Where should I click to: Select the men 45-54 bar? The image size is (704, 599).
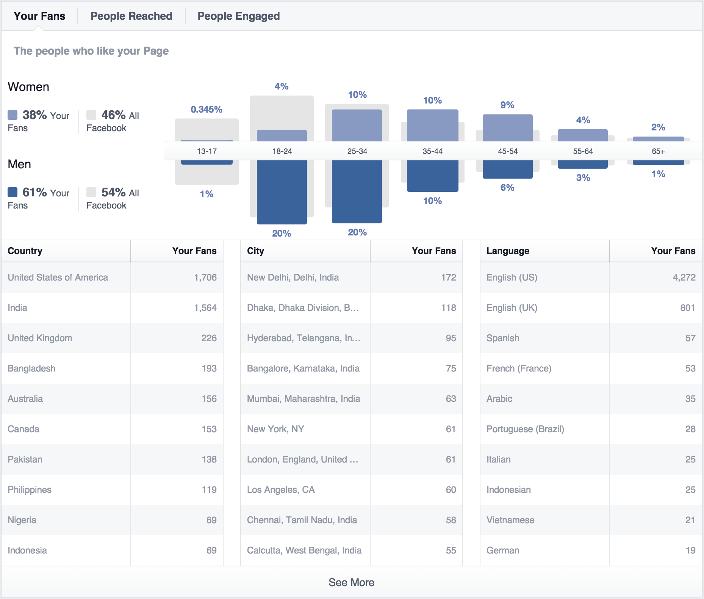tap(508, 169)
